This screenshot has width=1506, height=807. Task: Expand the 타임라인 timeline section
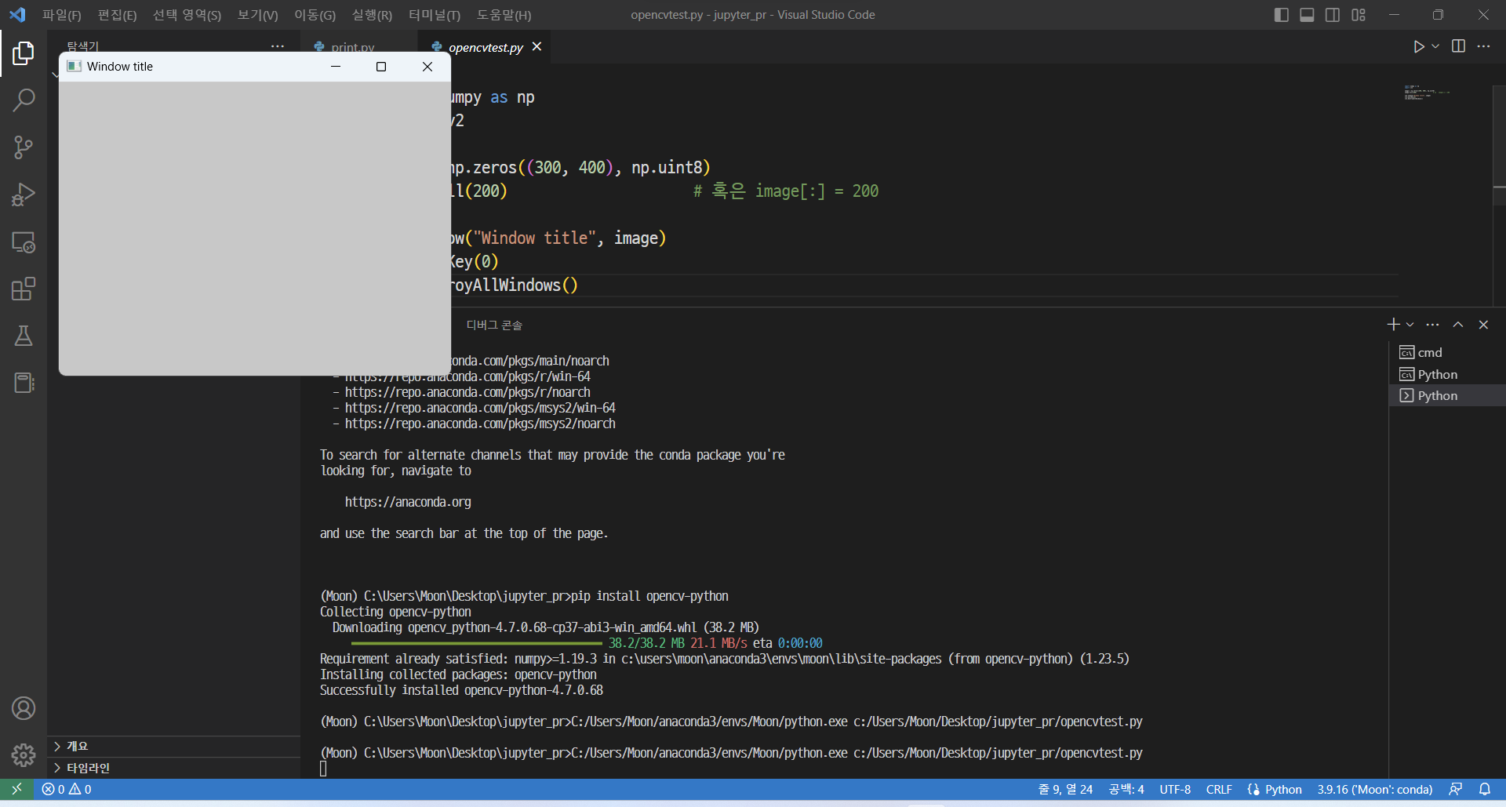coord(88,768)
